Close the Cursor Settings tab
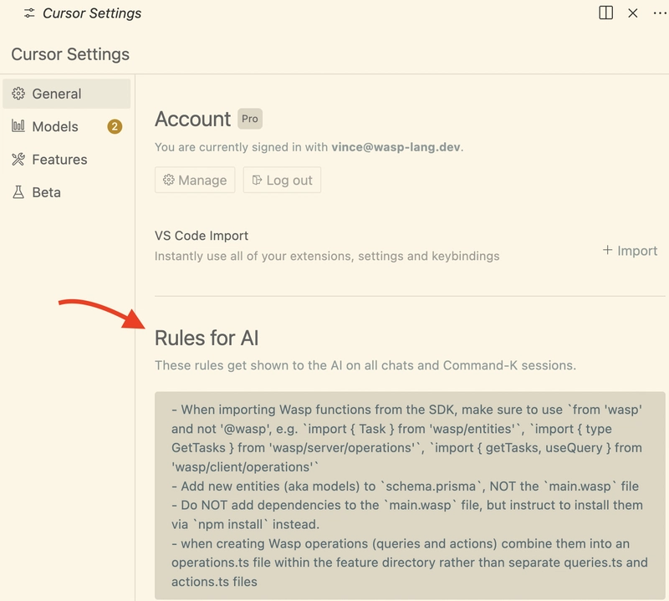 (x=633, y=13)
